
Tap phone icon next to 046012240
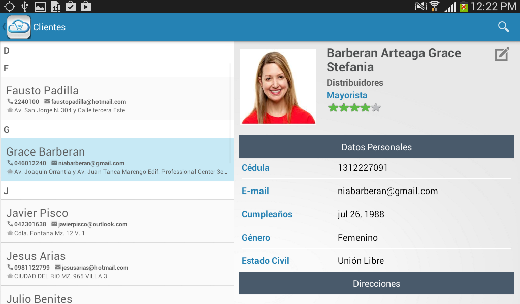[10, 163]
